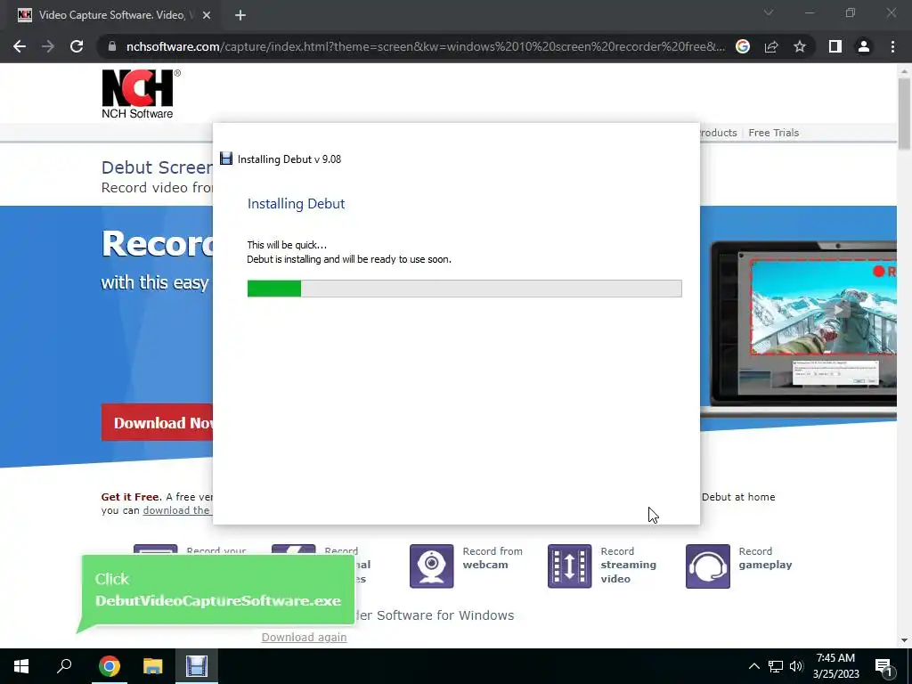Click the DebutVideoCaptureSoftware.exe hint bubble

pos(217,590)
